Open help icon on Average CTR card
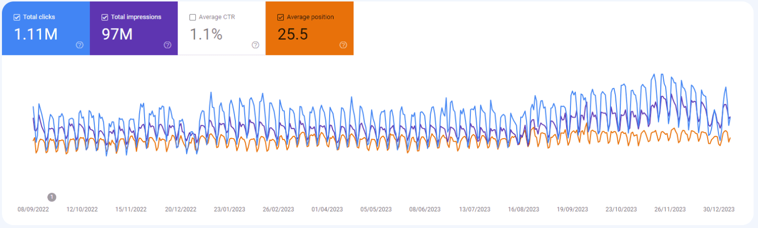This screenshot has height=228, width=758. 255,45
